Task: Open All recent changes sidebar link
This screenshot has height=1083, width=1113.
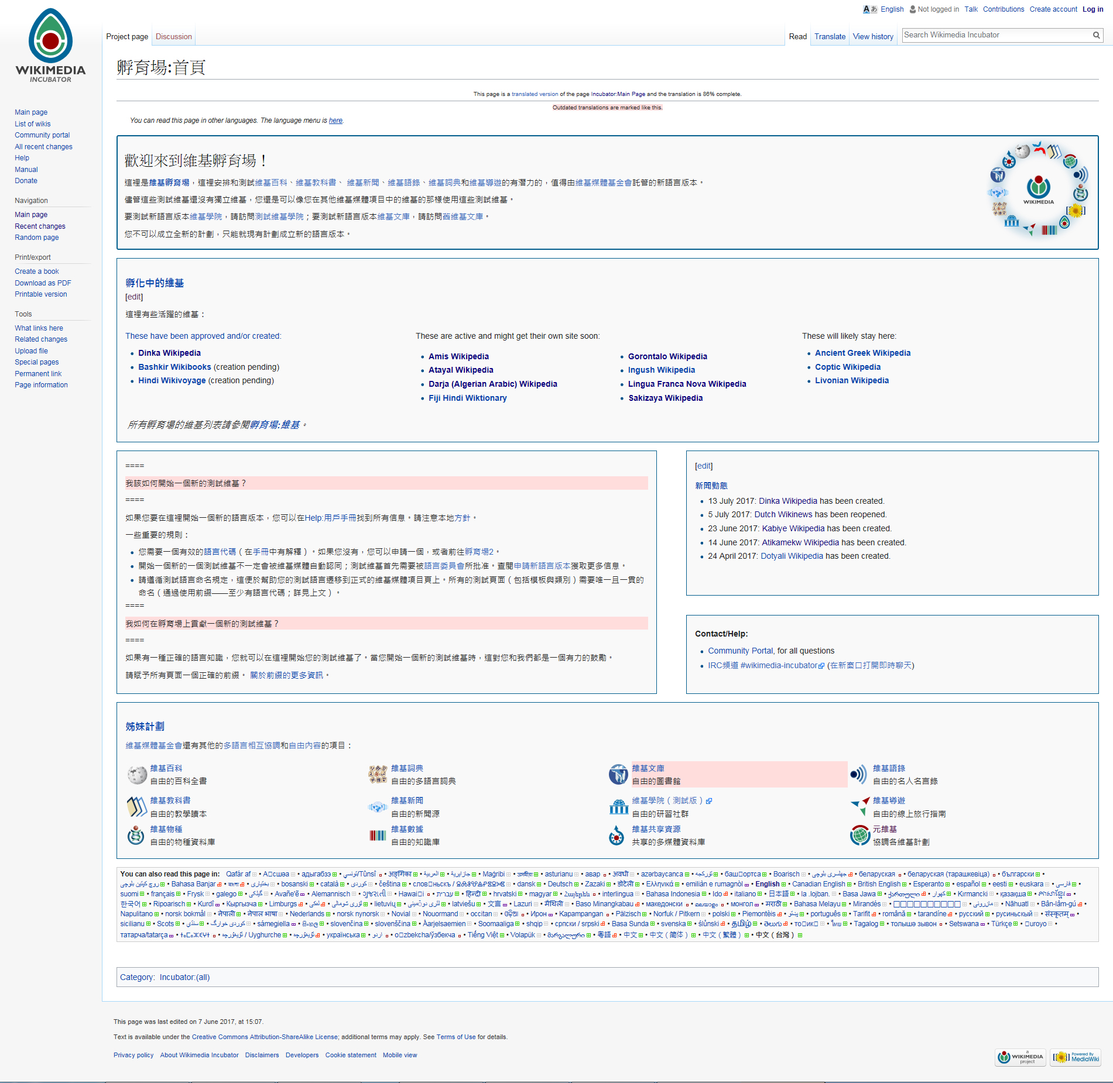Action: click(43, 147)
